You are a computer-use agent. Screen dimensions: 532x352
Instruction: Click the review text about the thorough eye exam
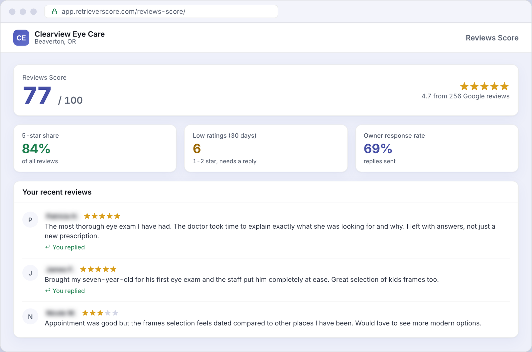click(x=270, y=231)
